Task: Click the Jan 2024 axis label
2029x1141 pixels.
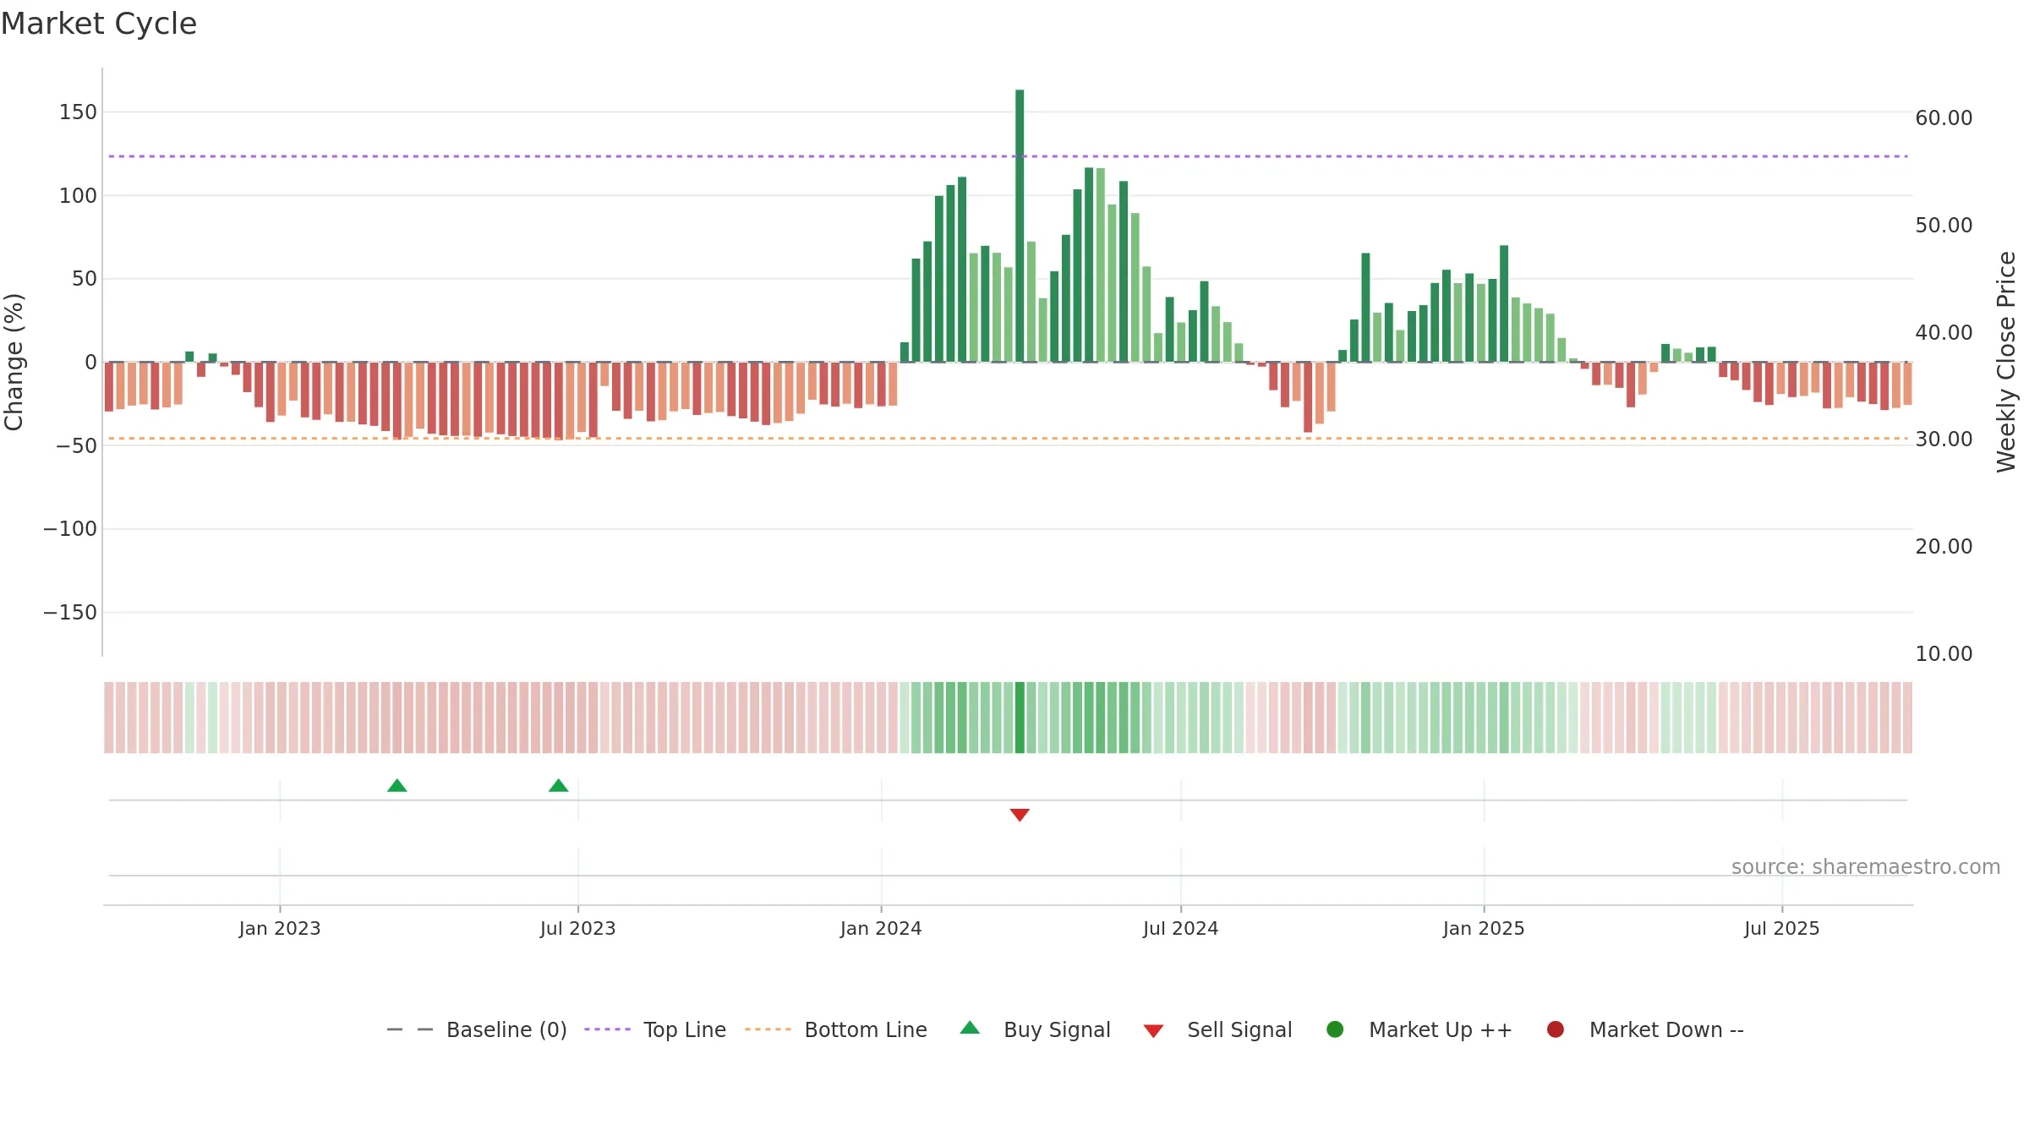Action: (x=881, y=928)
